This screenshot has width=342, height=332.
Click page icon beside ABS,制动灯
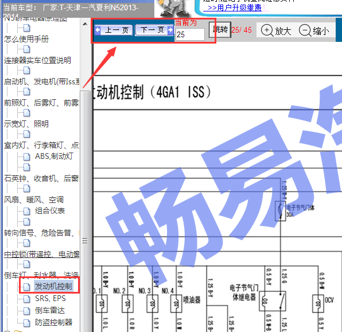point(27,157)
